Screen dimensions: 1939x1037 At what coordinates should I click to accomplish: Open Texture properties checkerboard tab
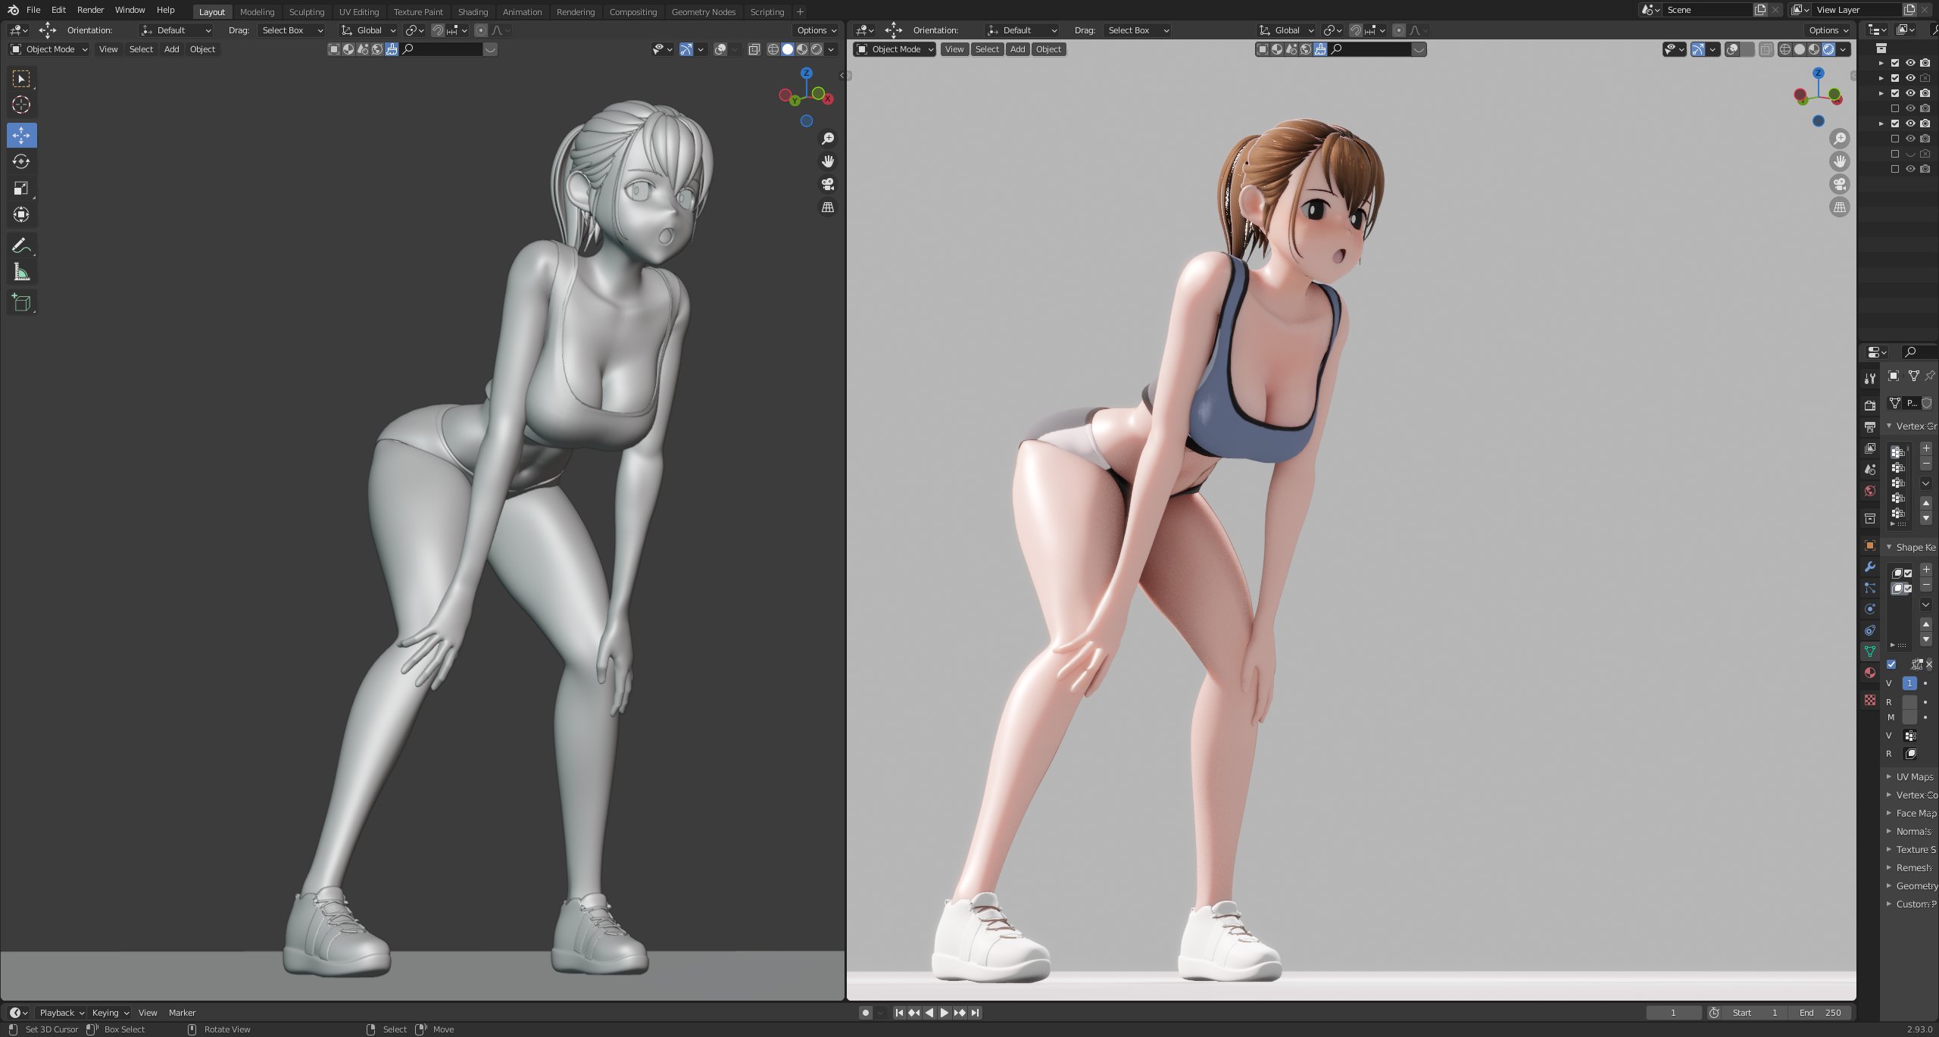click(1870, 700)
